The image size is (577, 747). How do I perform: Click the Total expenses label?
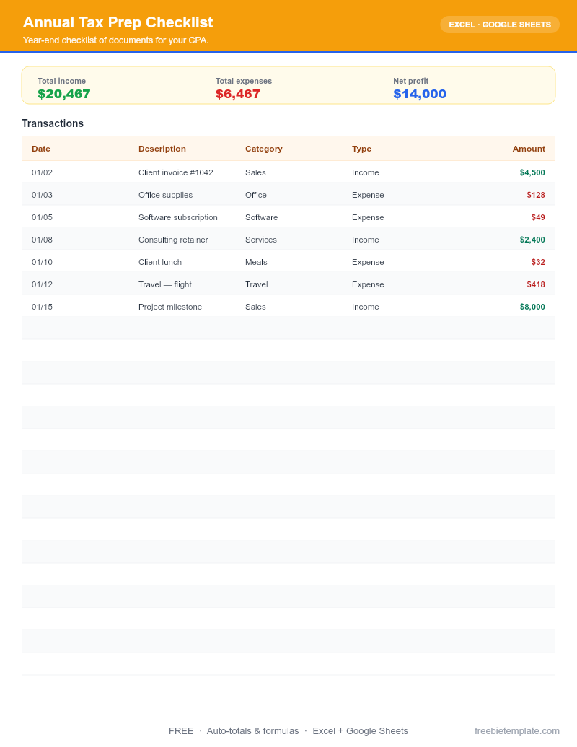coord(243,81)
